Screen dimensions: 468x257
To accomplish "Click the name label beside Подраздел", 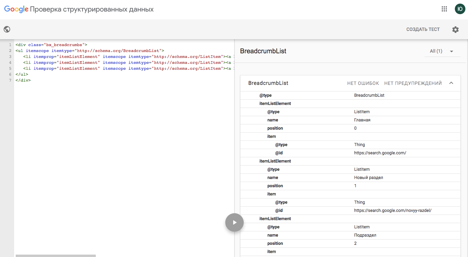I will pos(273,235).
